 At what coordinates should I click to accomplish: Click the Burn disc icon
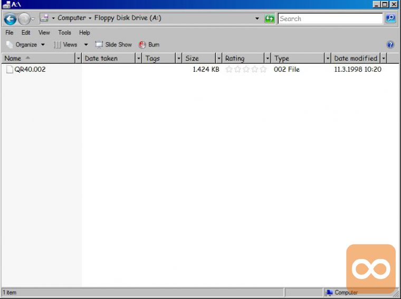[x=142, y=45]
